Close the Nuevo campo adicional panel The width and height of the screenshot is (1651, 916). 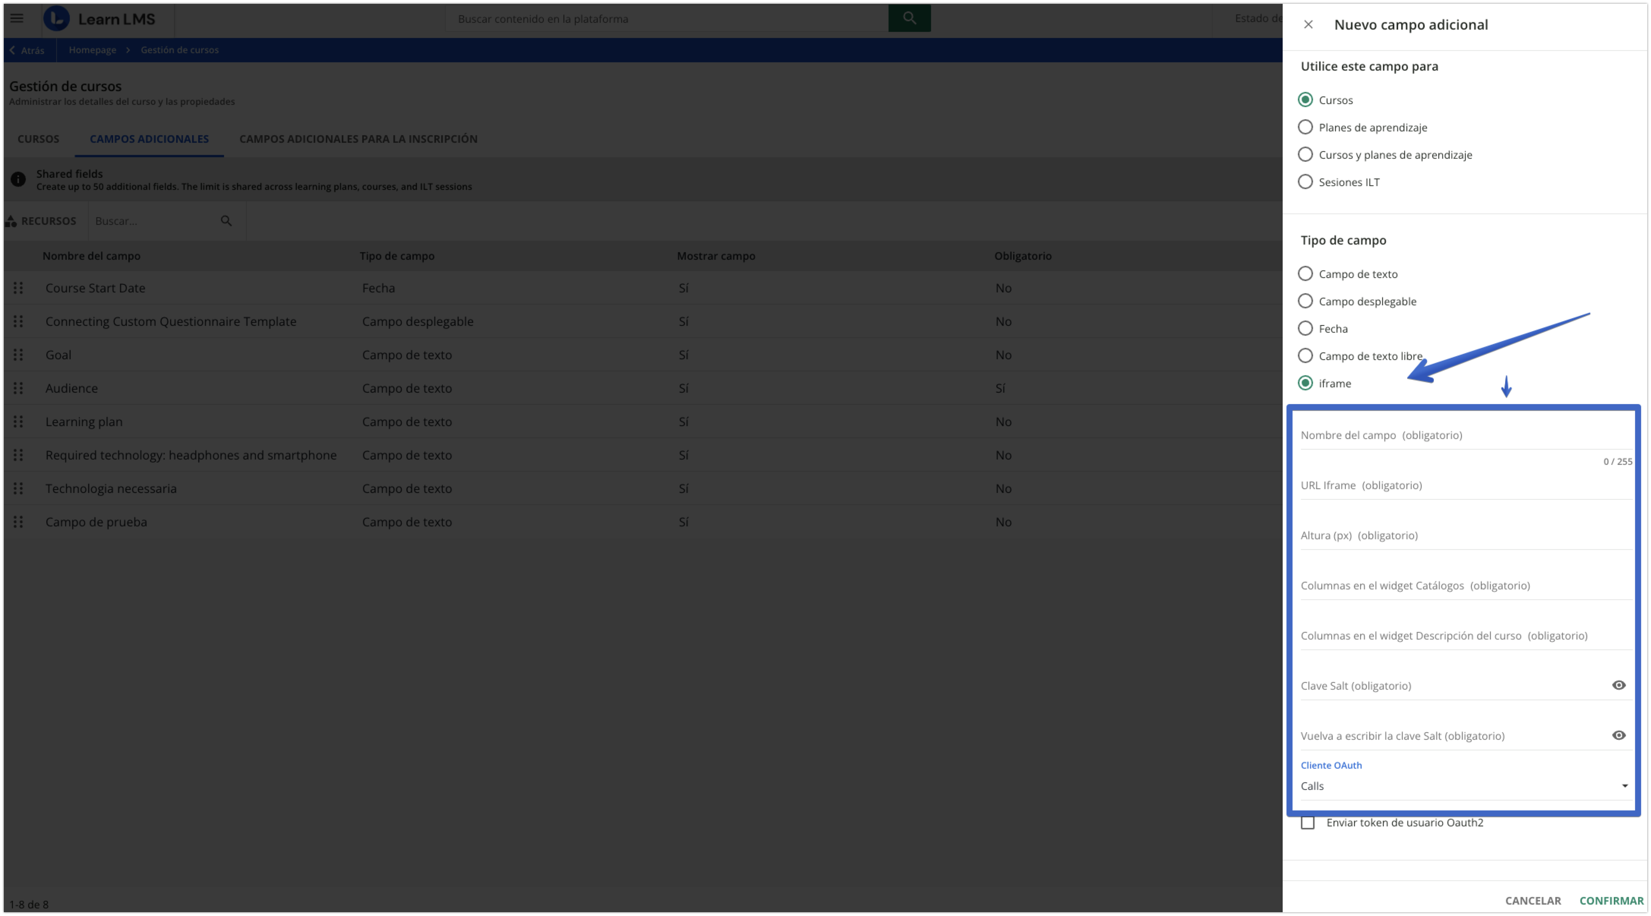1308,24
